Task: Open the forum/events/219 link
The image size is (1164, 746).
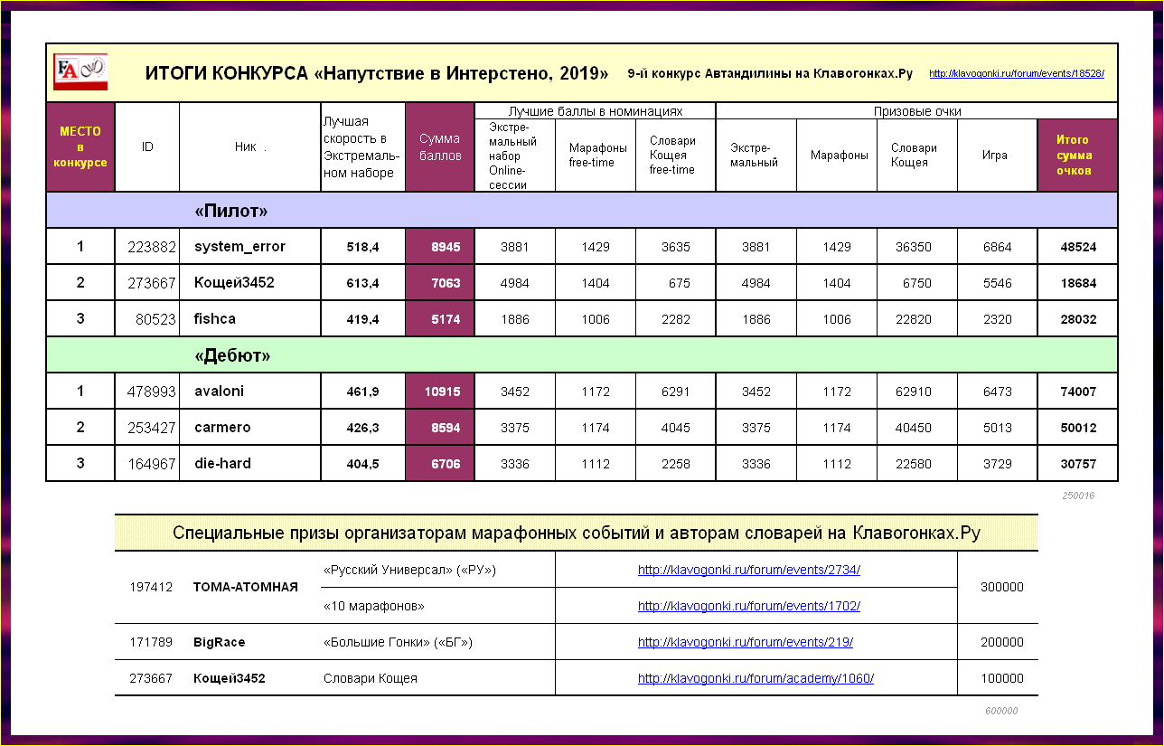Action: 746,643
